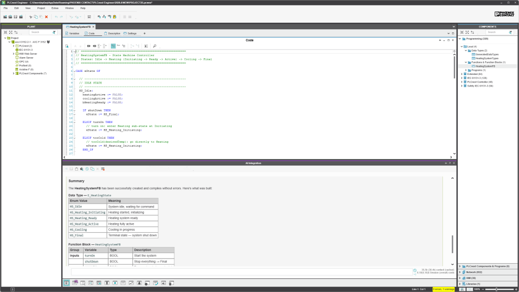
Task: Click the expand all icon in PLANT panel
Action: [11, 32]
